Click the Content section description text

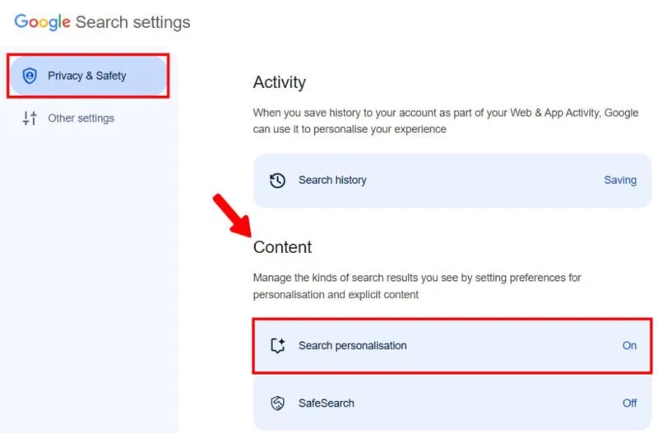tap(417, 286)
